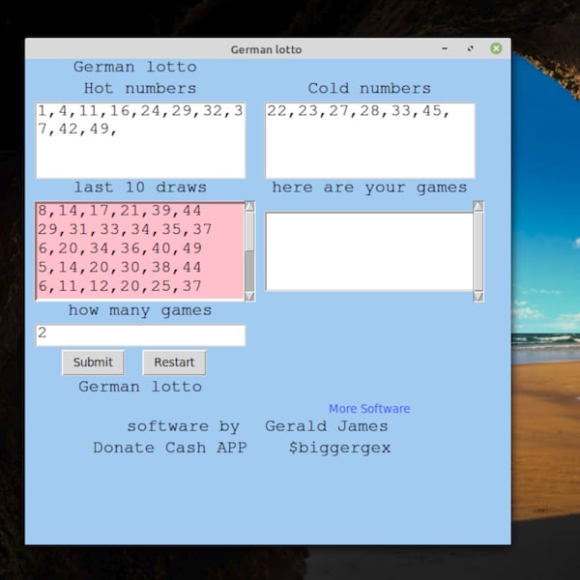The image size is (580, 580).
Task: Click the how many games label
Action: click(140, 310)
